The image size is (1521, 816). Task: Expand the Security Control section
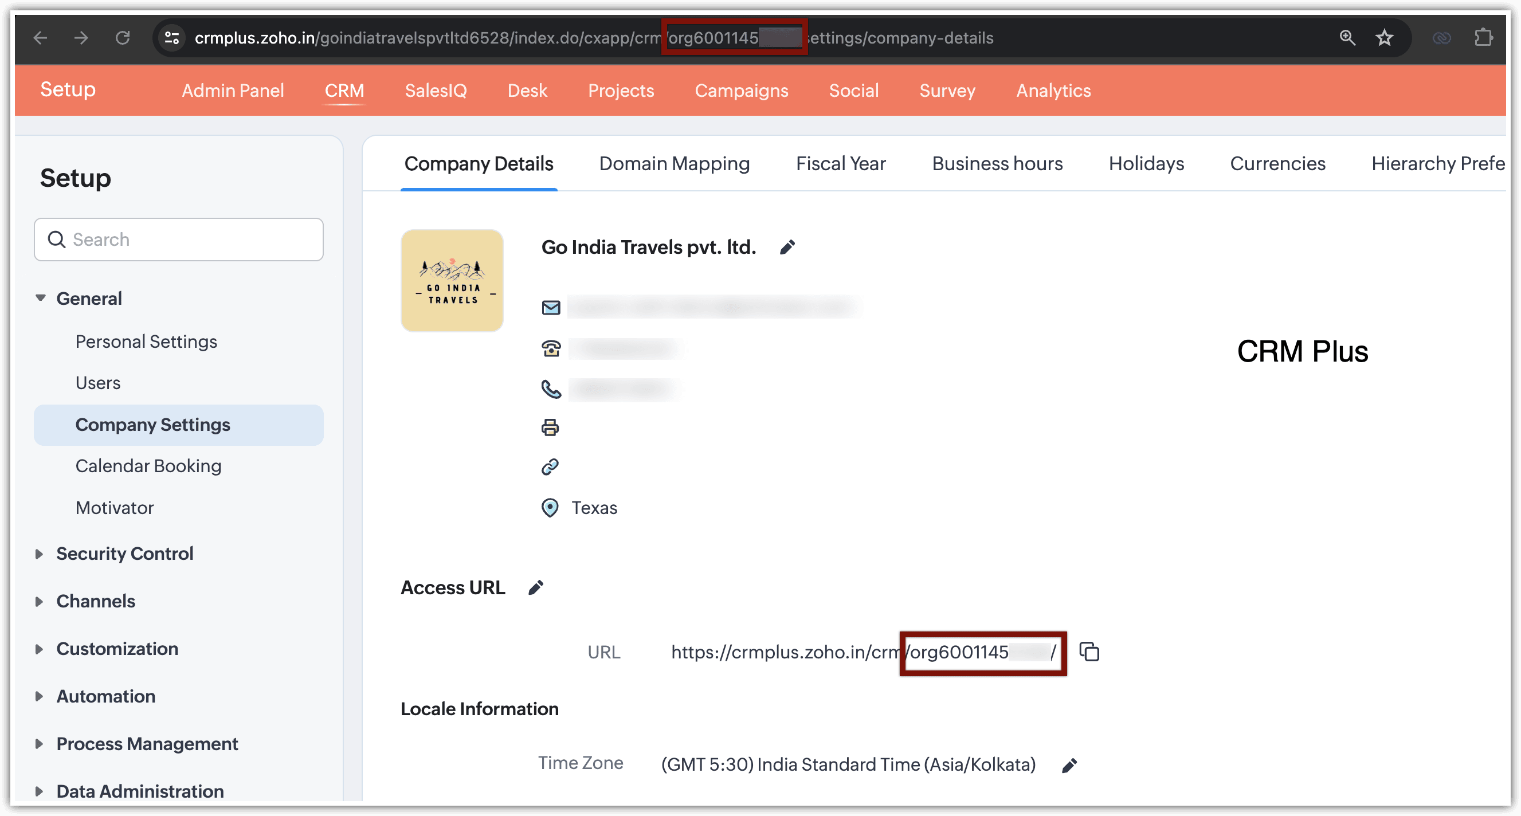[x=39, y=554]
